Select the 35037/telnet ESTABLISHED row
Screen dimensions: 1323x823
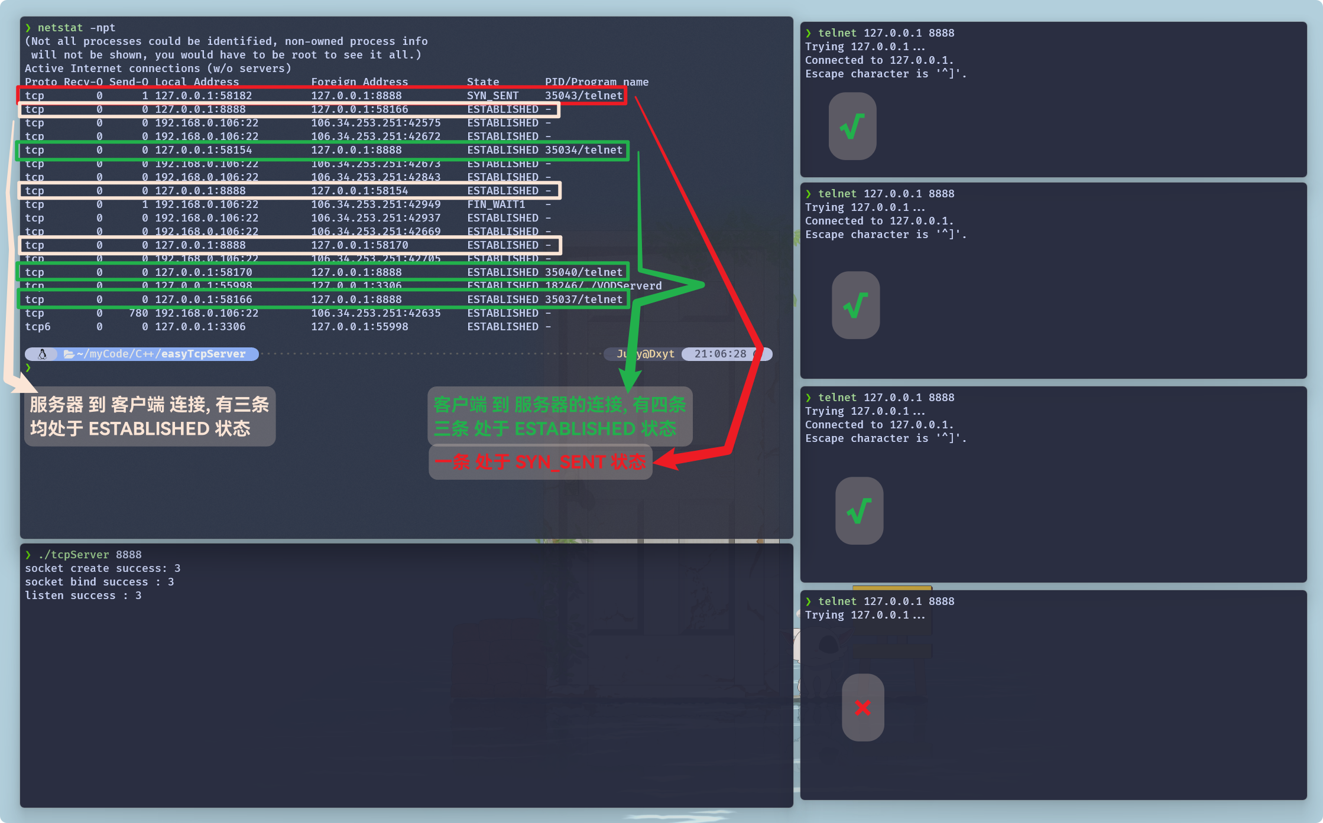tap(322, 300)
